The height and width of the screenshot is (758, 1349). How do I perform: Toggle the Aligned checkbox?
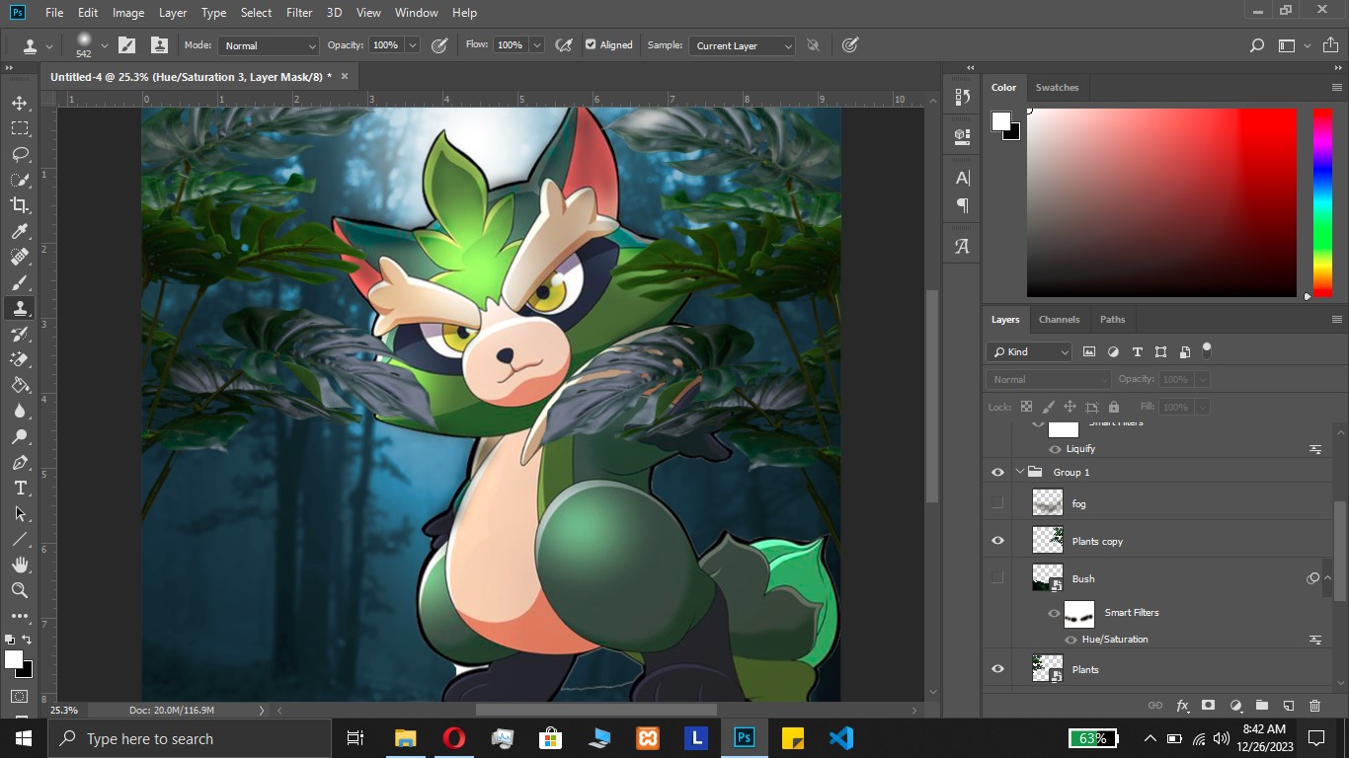coord(591,45)
